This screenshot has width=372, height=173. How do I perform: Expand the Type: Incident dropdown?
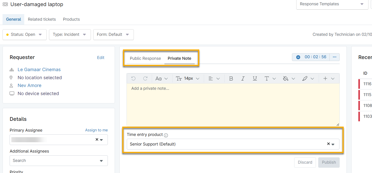click(70, 35)
